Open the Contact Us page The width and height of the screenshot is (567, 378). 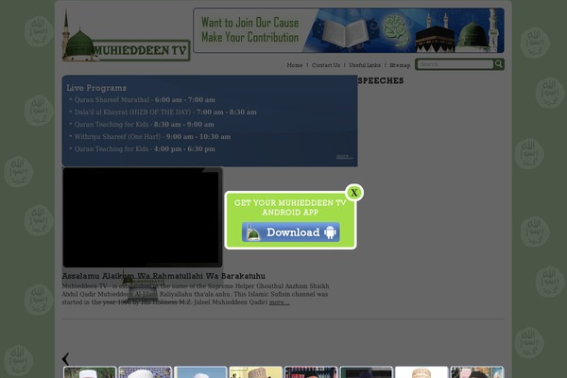pyautogui.click(x=326, y=65)
